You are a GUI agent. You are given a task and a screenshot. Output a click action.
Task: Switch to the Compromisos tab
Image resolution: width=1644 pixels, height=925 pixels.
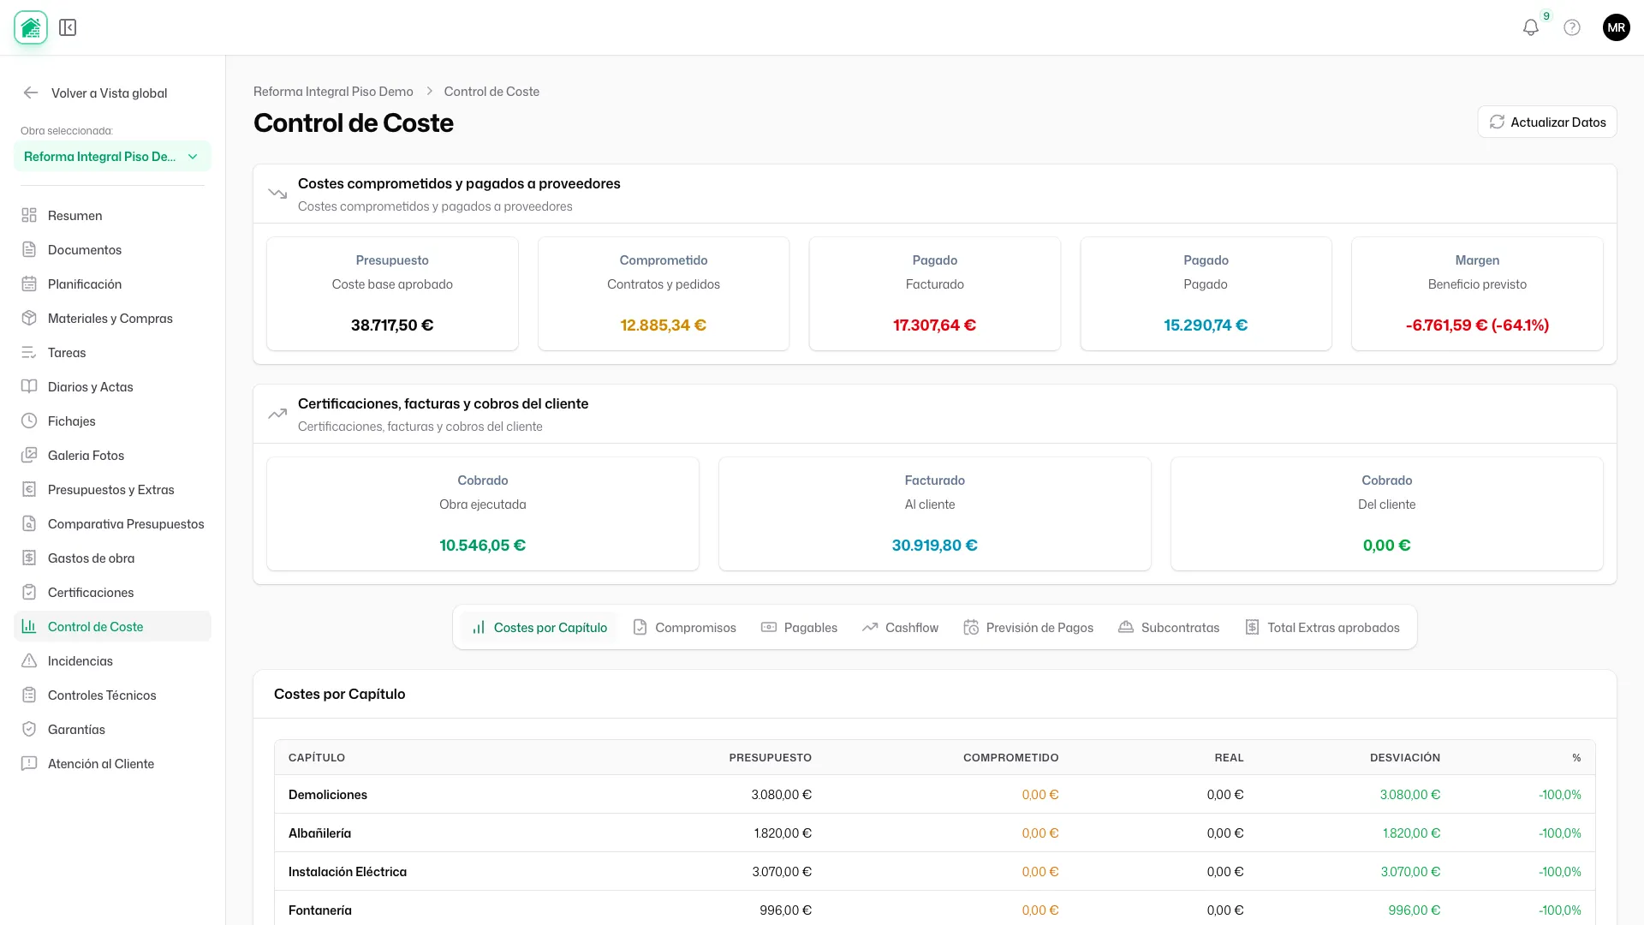pyautogui.click(x=684, y=628)
